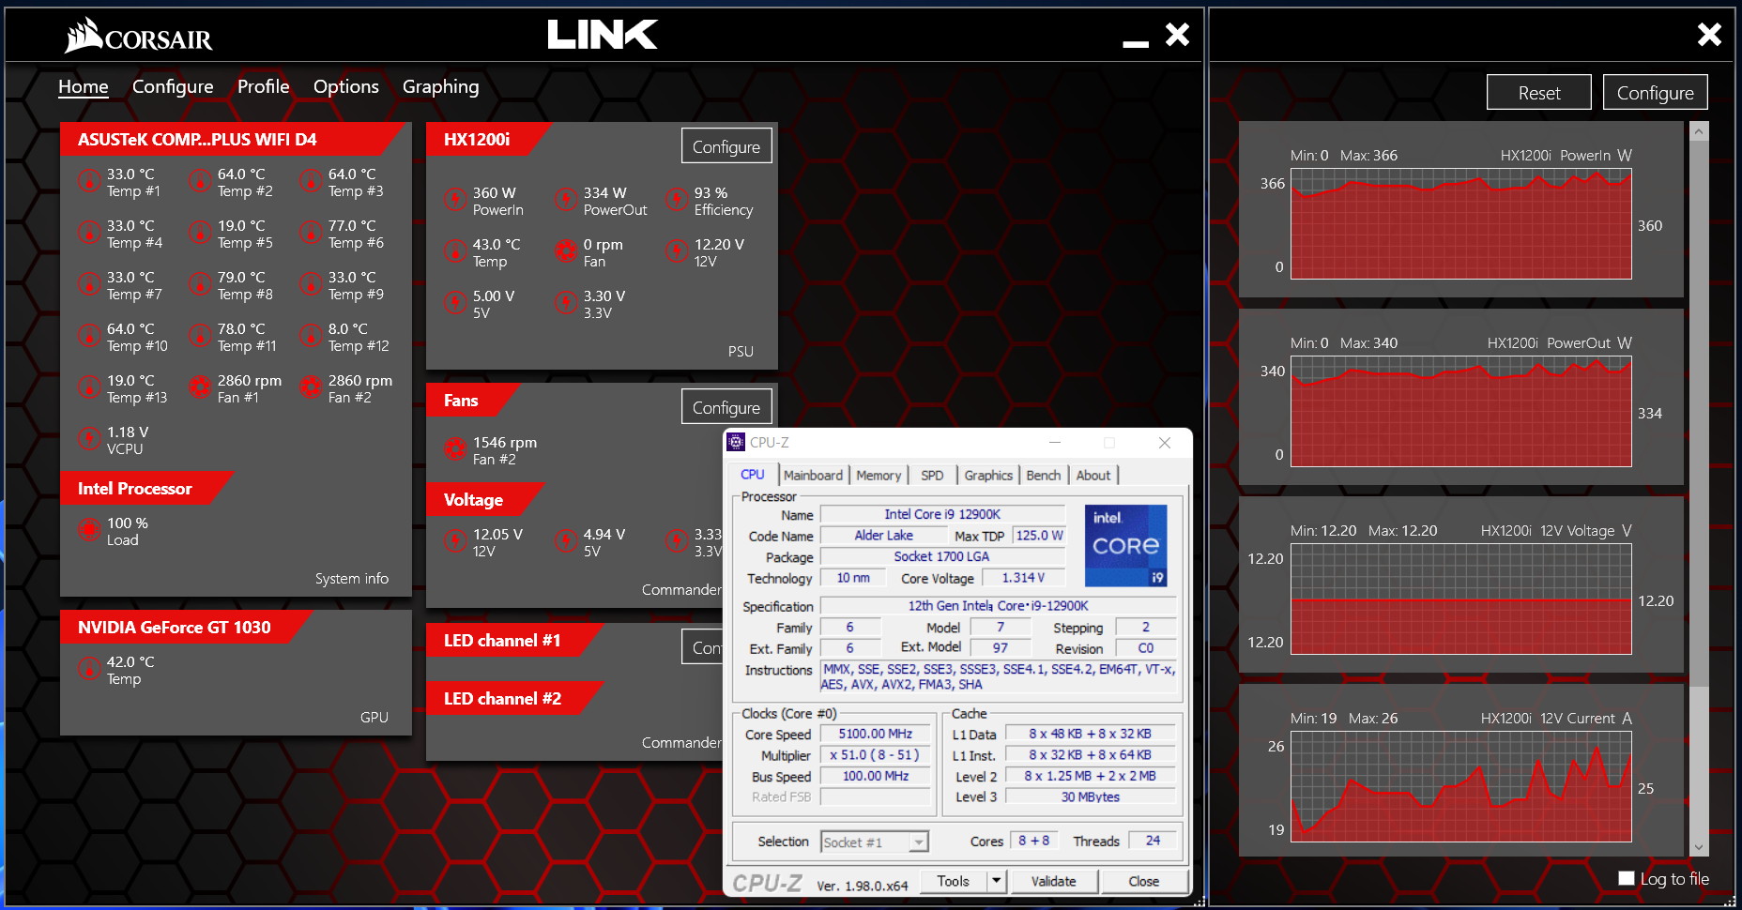Viewport: 1742px width, 910px height.
Task: Switch to the Memory tab in CPU-Z
Action: (x=879, y=475)
